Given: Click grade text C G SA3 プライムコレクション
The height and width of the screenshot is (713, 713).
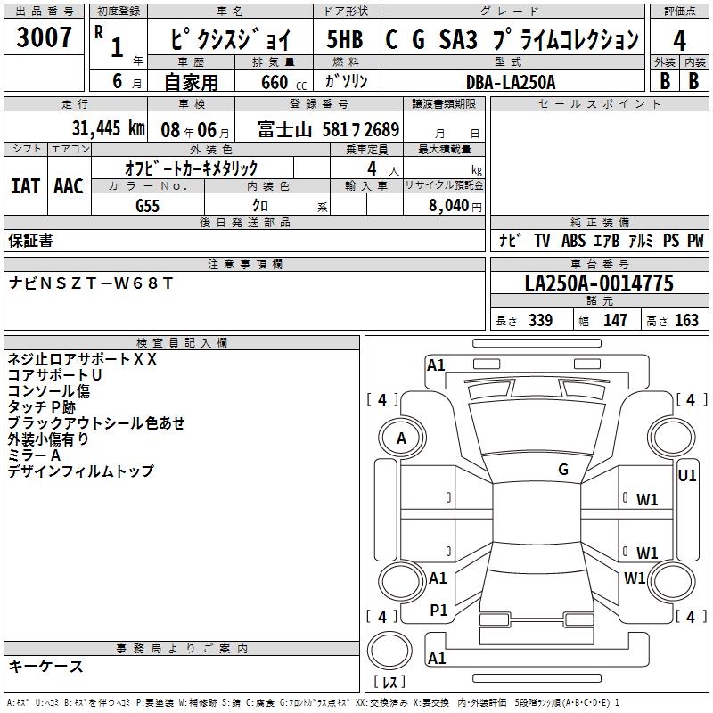Looking at the screenshot, I should 512,39.
